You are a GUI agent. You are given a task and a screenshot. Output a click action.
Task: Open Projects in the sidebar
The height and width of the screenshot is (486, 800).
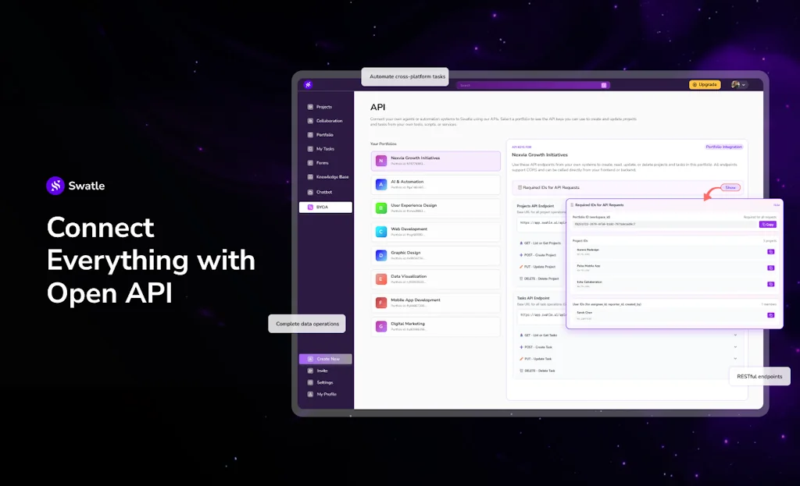click(x=323, y=107)
